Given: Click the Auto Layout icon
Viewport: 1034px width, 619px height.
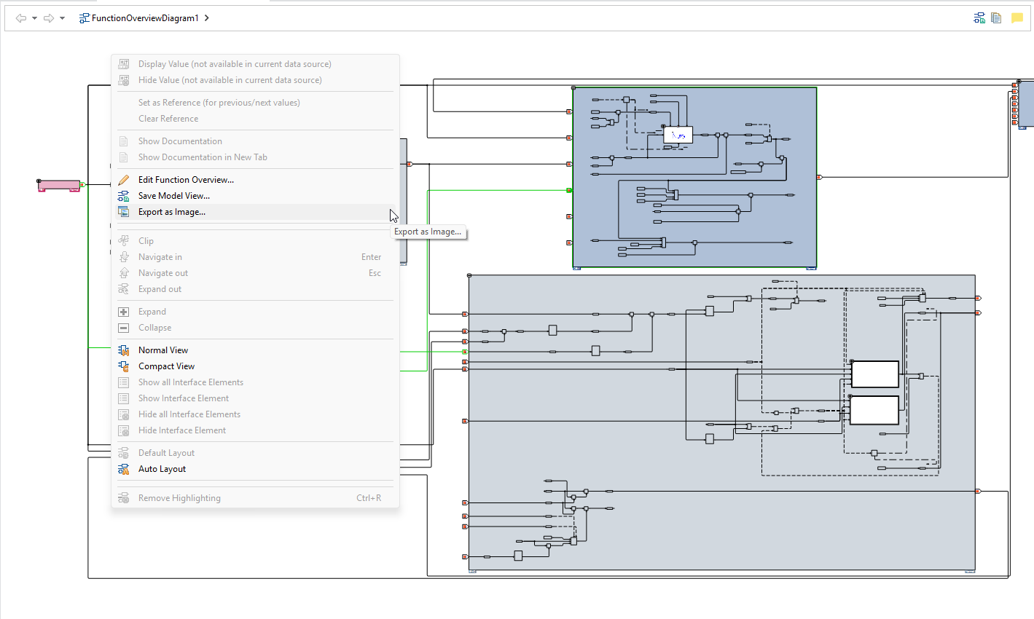Looking at the screenshot, I should [124, 468].
